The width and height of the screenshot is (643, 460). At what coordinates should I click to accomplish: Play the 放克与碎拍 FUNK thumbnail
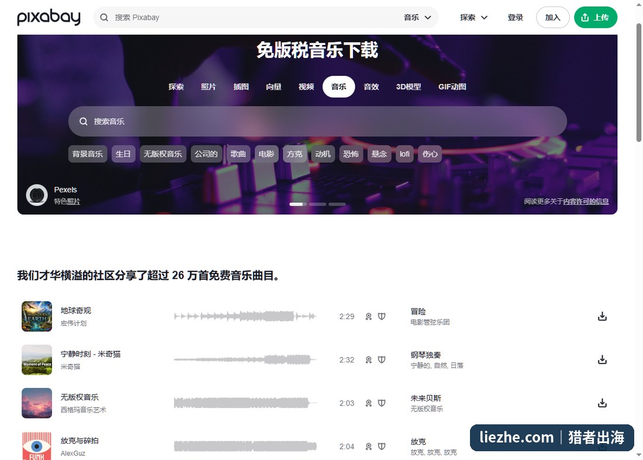tap(37, 445)
